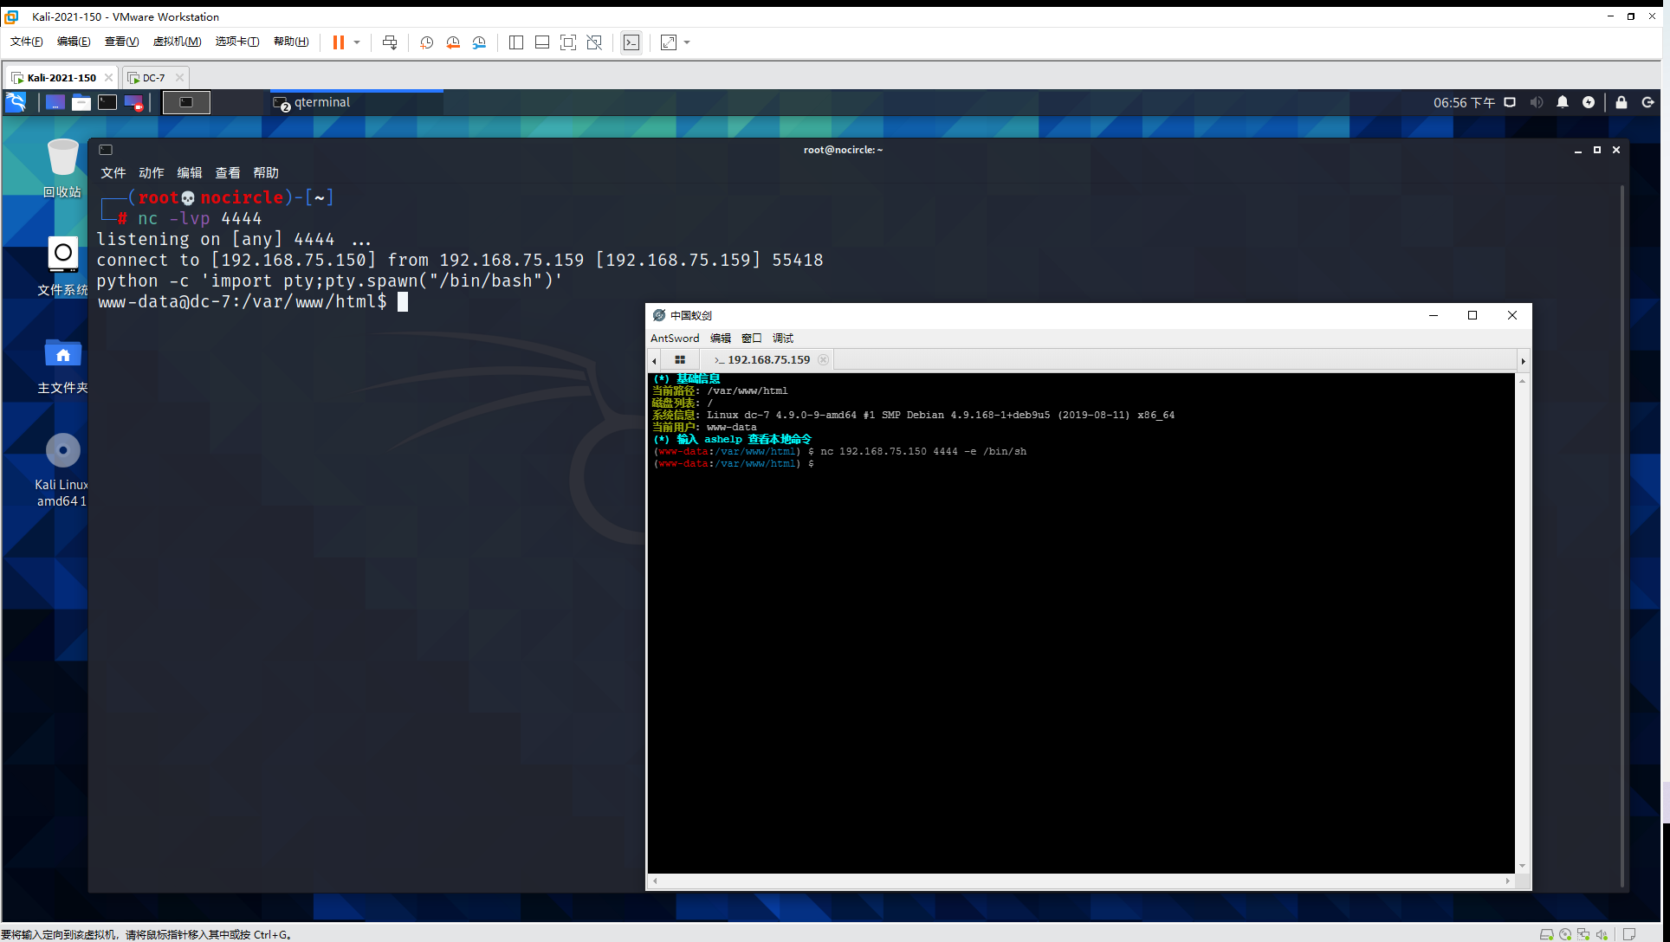
Task: Open VMware 编辑(E) menu
Action: click(x=74, y=42)
